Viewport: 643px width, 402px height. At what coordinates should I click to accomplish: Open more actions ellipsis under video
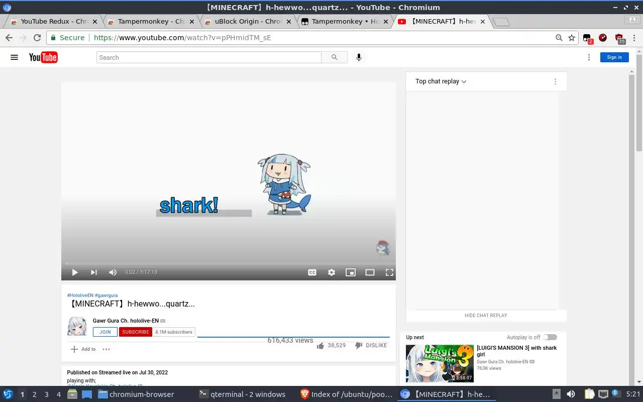pyautogui.click(x=106, y=349)
